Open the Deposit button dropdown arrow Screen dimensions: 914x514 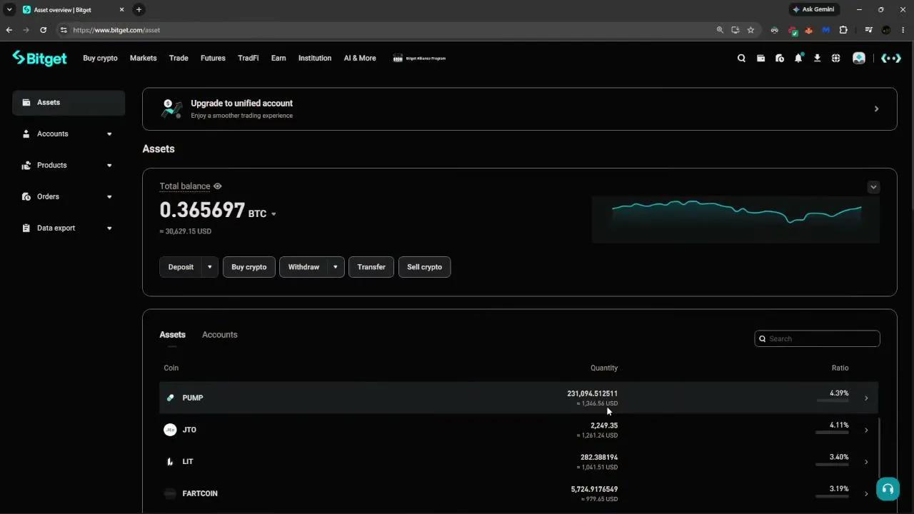tap(209, 267)
